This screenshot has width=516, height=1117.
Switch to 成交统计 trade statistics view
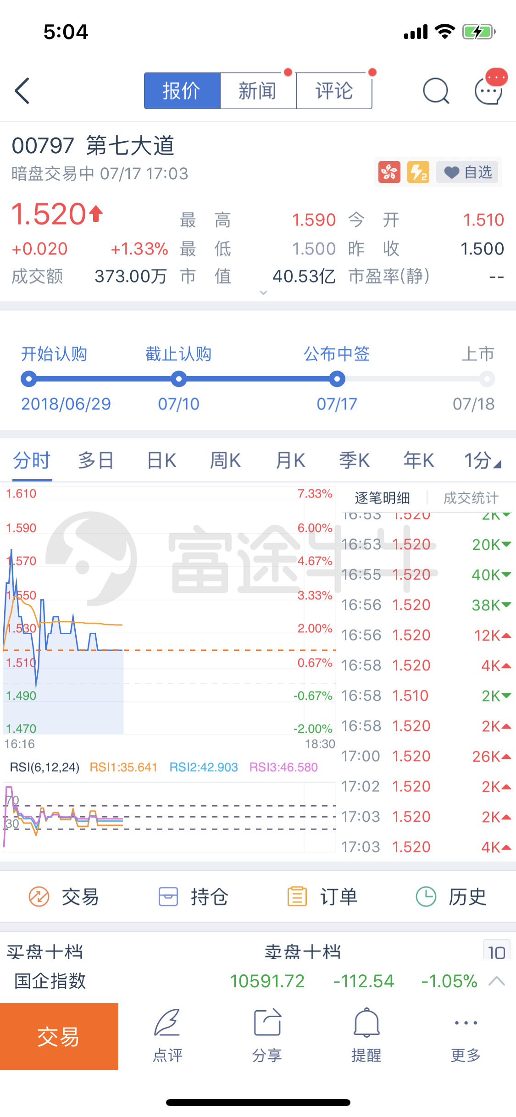471,498
